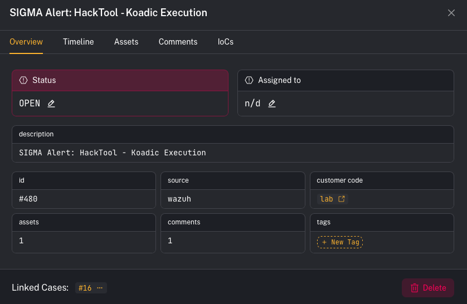
Task: Click the alert id #480 value
Action: tap(28, 199)
